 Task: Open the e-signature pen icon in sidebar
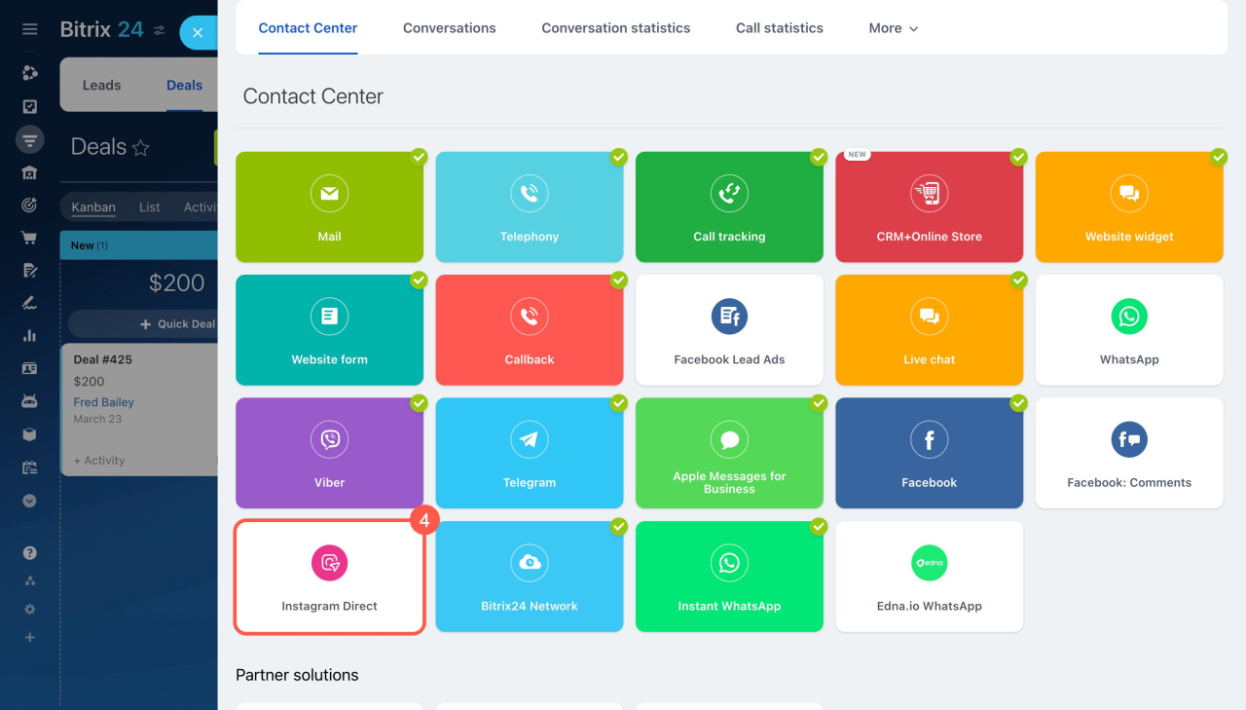(x=29, y=303)
